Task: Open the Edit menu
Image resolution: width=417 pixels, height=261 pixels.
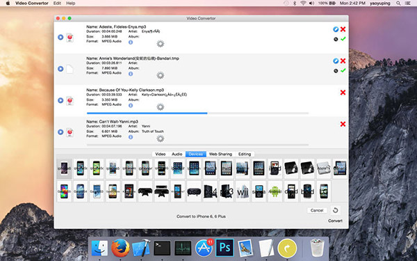Action: [57, 3]
